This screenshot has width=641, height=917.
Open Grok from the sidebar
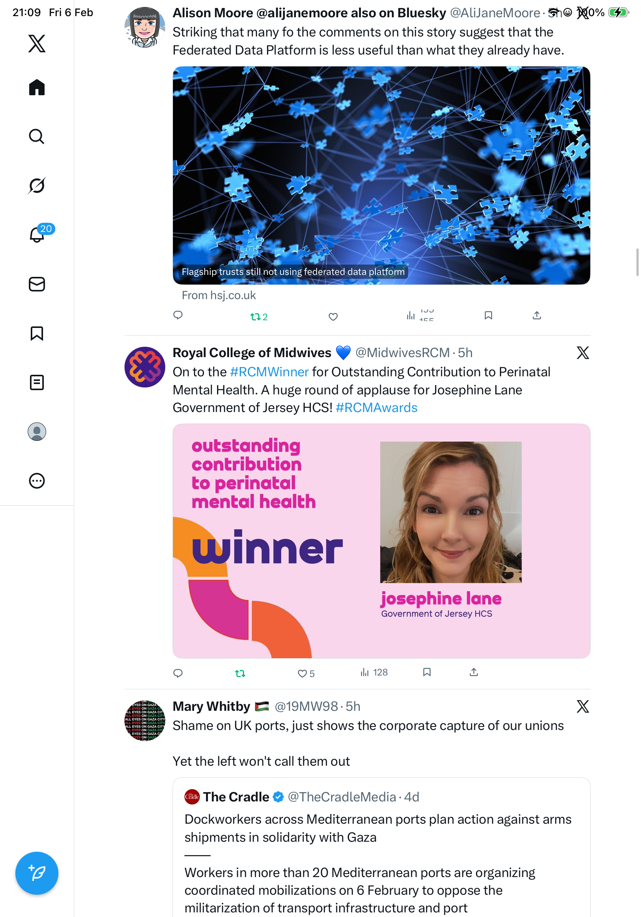(x=37, y=185)
